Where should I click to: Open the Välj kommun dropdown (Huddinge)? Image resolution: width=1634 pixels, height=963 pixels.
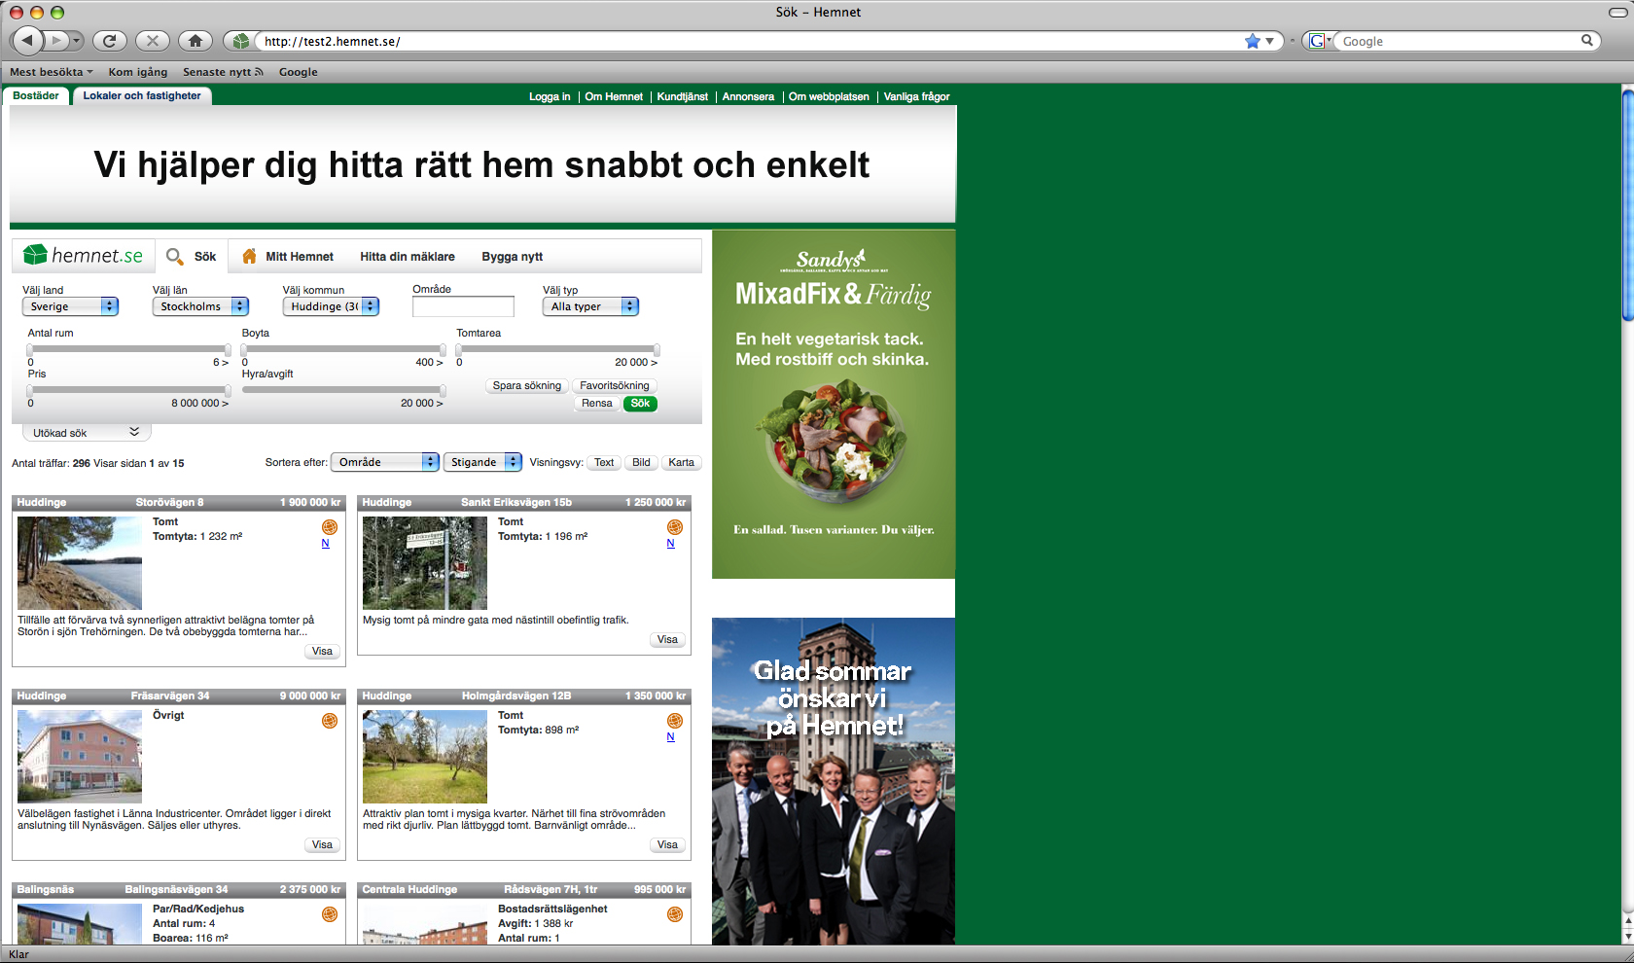point(331,306)
